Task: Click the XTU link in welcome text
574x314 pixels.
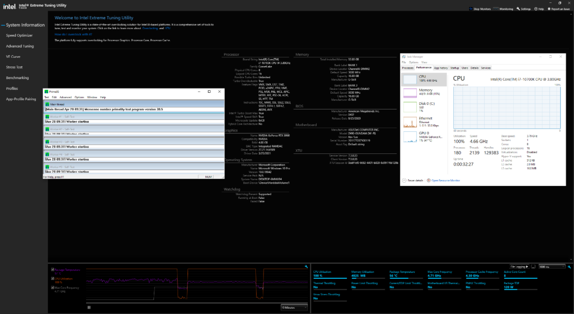Action: pyautogui.click(x=168, y=29)
